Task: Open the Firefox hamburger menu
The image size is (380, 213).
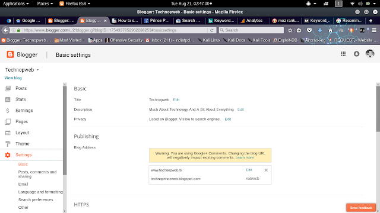Action: pyautogui.click(x=374, y=30)
